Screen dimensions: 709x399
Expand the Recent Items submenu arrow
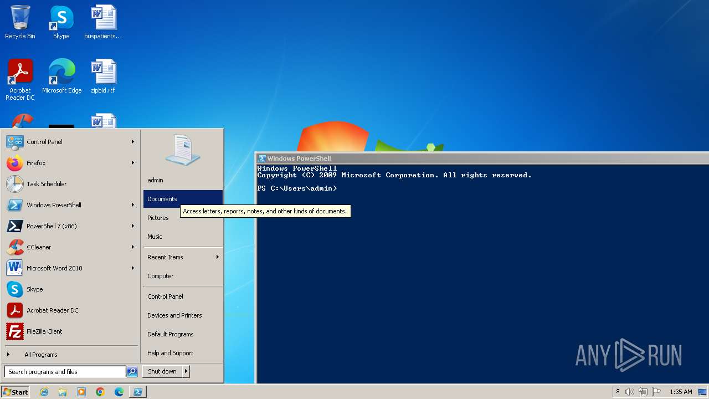(x=217, y=257)
